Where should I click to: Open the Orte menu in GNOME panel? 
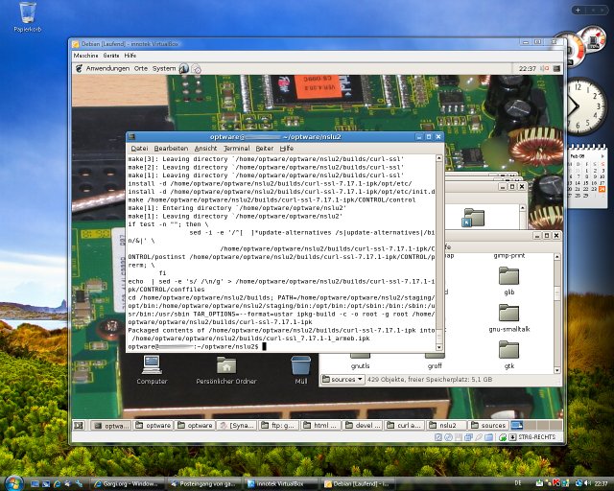click(x=141, y=68)
